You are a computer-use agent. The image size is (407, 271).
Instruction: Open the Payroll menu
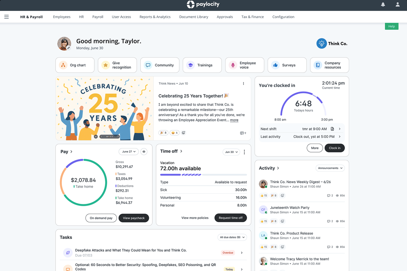coord(98,17)
